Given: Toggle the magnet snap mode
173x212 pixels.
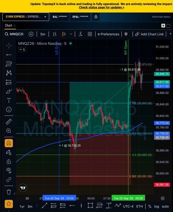Looking at the screenshot, I should (9, 143).
